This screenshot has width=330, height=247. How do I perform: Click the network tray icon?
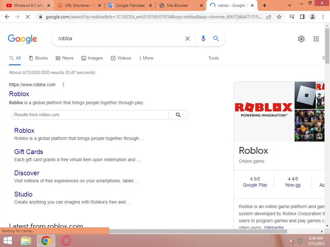[x=300, y=241]
